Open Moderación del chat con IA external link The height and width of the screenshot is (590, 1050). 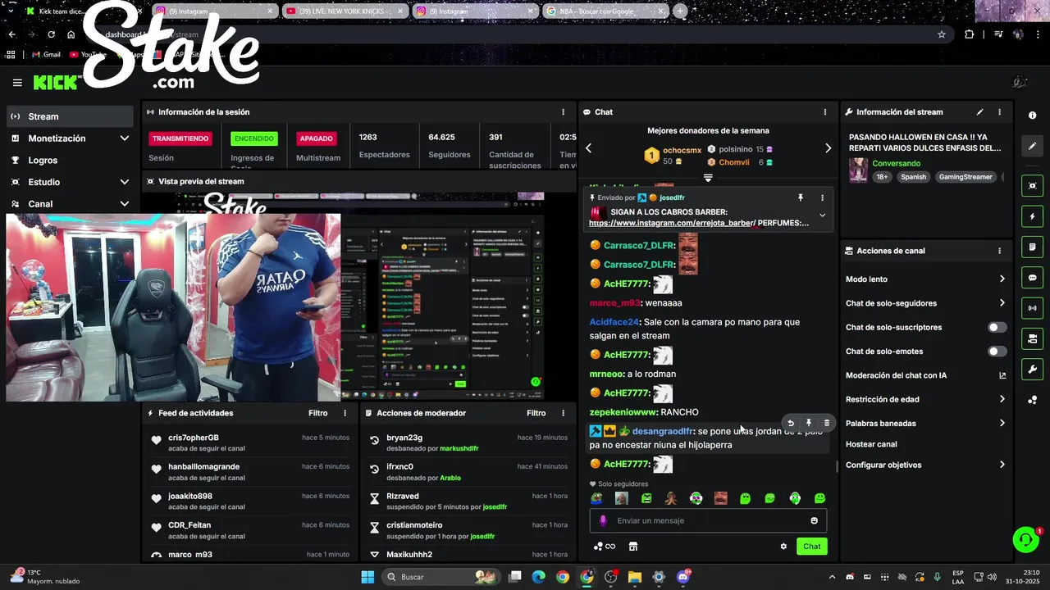point(1002,375)
